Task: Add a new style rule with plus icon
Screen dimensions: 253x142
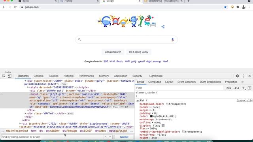Action: 244,88
